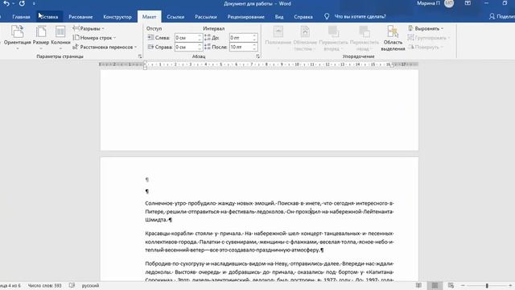The image size is (515, 290).
Task: Switch to Read Mode view icon
Action: 418,285
